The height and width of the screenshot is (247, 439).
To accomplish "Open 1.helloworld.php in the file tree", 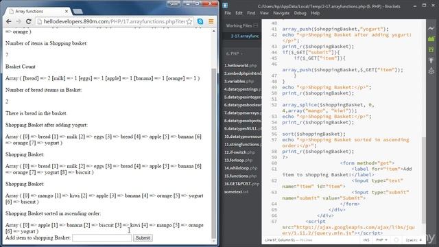I will [240, 66].
